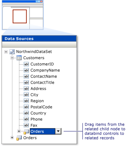
Task: Select the CompanyName field
Action: click(45, 70)
